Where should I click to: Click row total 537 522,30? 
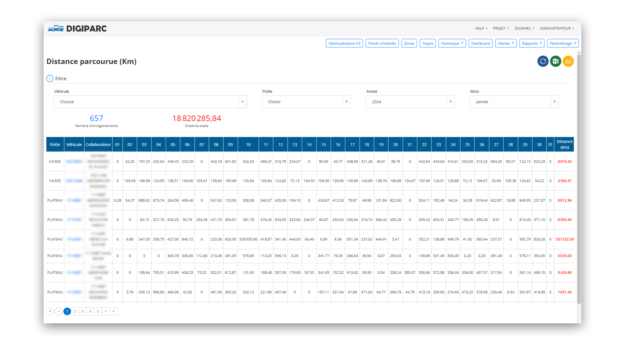564,239
